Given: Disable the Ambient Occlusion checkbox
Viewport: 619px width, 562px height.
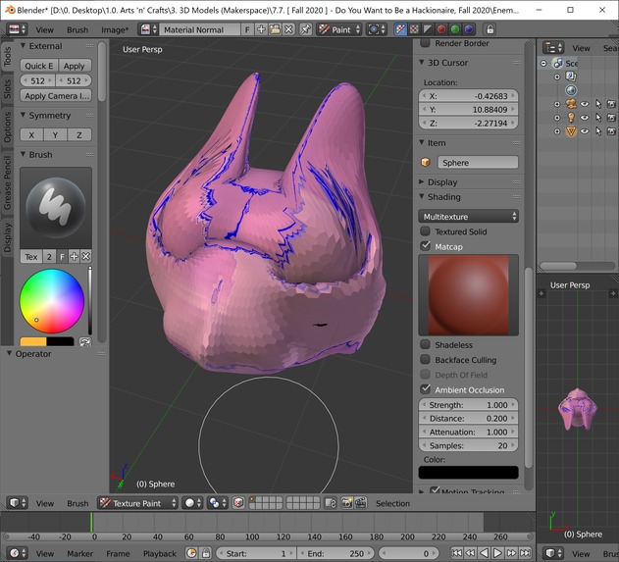Looking at the screenshot, I should pos(425,389).
